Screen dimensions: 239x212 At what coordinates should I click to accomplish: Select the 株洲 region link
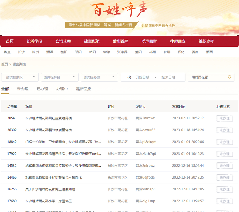[x=36, y=52]
